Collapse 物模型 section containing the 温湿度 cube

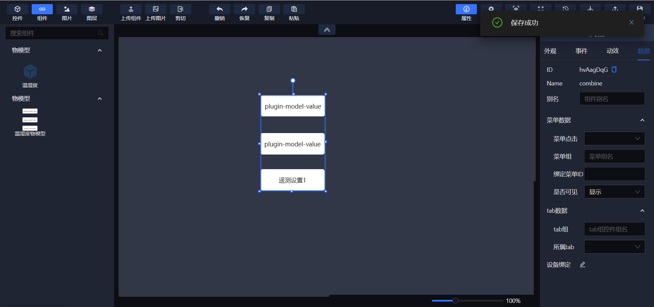coord(100,50)
